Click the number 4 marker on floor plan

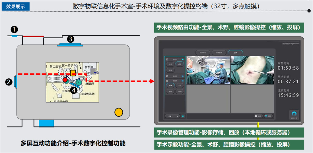74,90
